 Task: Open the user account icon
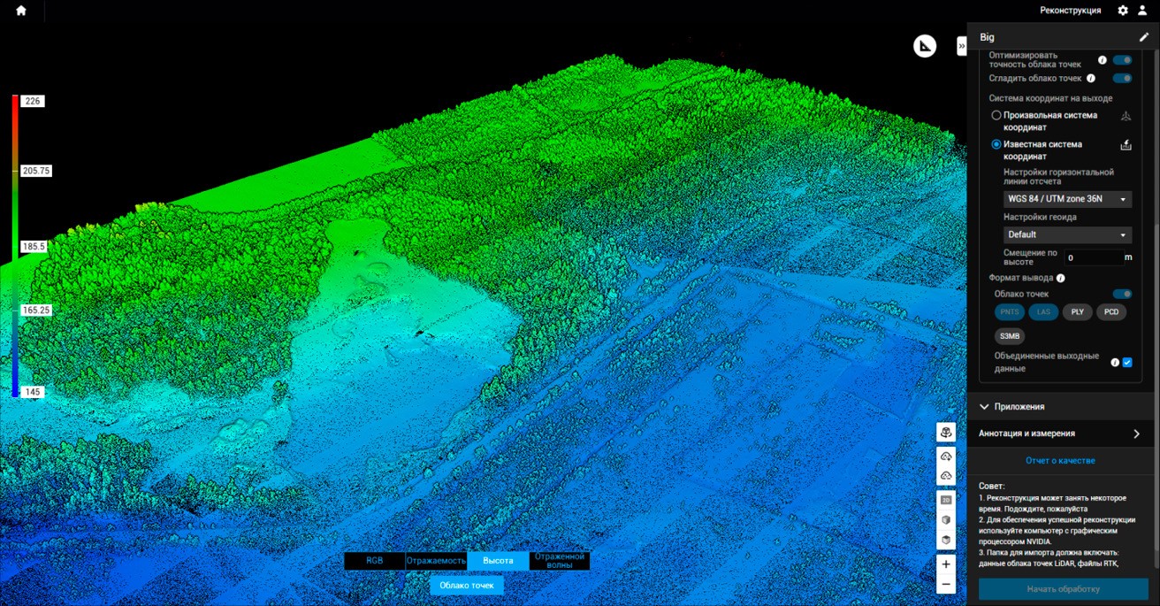[1142, 11]
